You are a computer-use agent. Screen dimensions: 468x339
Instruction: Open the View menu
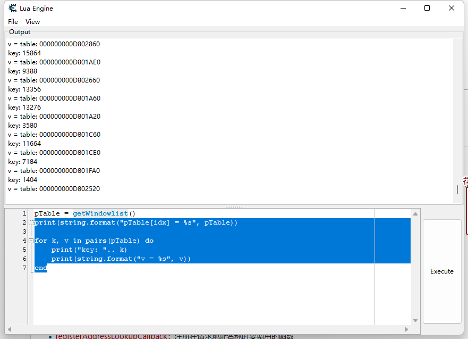(32, 21)
